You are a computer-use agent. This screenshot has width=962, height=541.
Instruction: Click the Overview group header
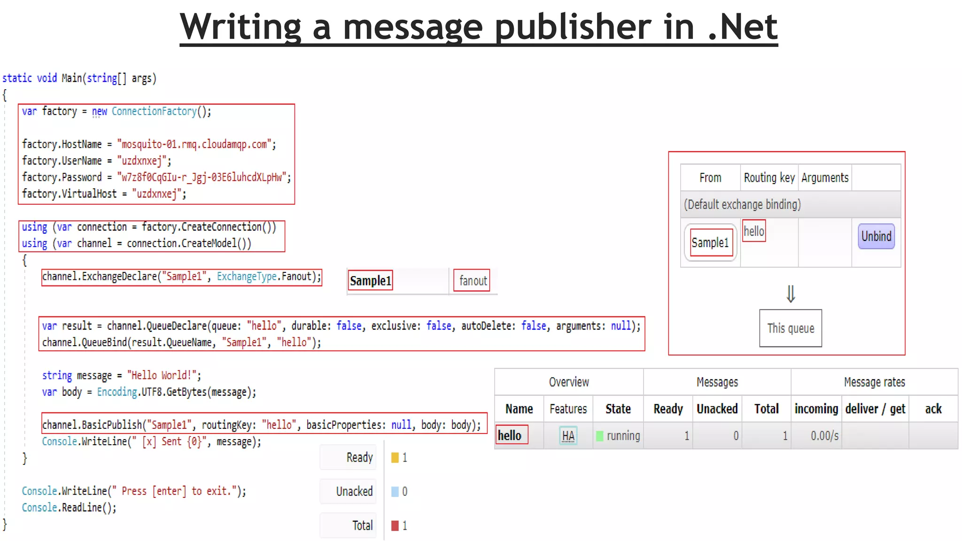tap(569, 382)
